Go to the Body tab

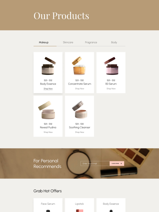click(114, 42)
